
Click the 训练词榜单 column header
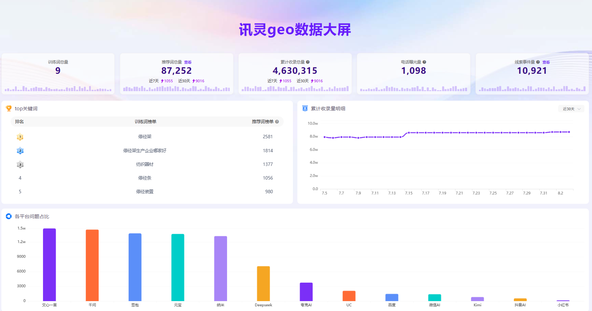(145, 122)
